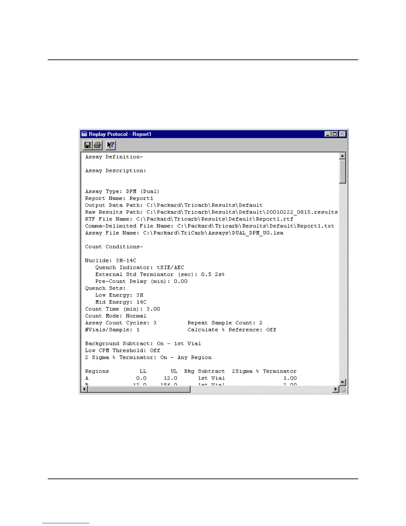Screen dimensions: 406x526
Task: Click the 'Quench Indicator: tSIE/AEC' line
Action: [x=140, y=268]
